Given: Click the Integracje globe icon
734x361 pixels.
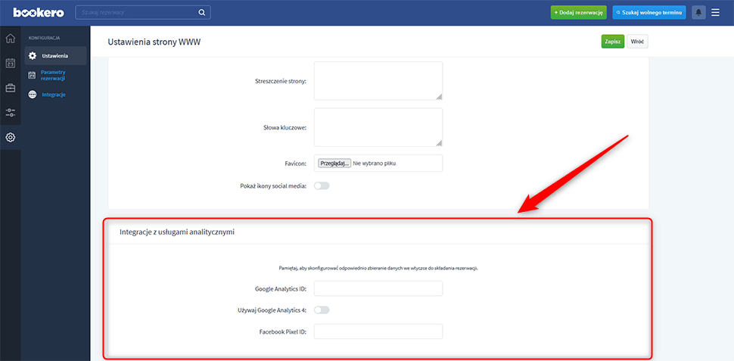Looking at the screenshot, I should pyautogui.click(x=33, y=95).
